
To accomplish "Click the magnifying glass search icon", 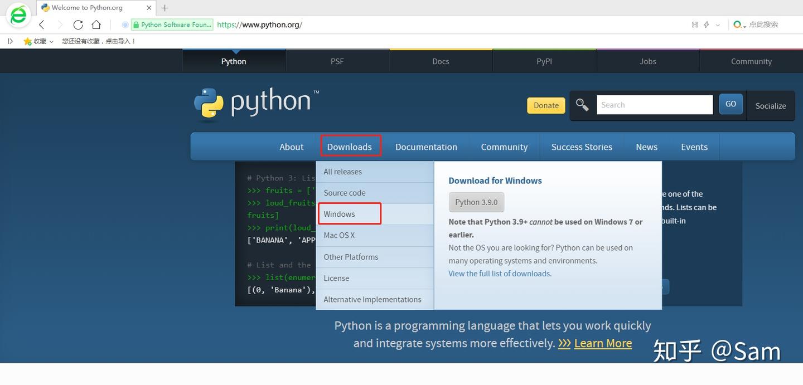I will (x=582, y=104).
